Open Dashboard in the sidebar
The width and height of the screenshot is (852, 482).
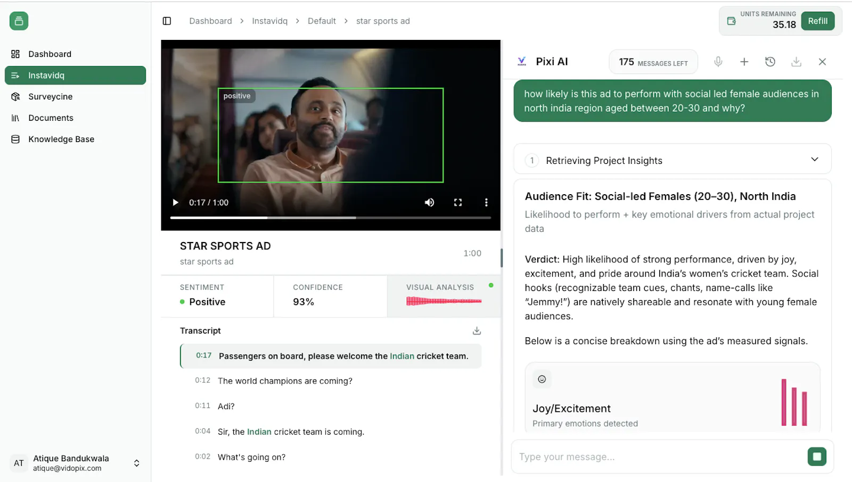(75, 54)
